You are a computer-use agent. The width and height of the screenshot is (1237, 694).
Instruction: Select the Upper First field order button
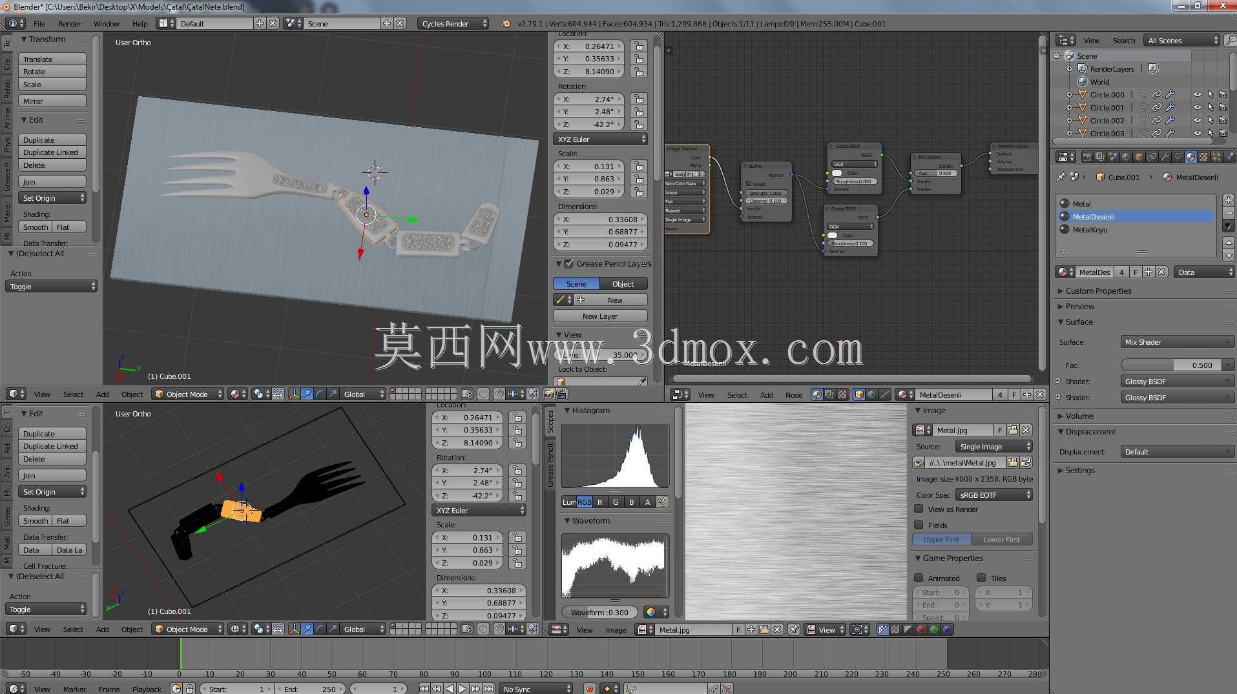coord(941,540)
